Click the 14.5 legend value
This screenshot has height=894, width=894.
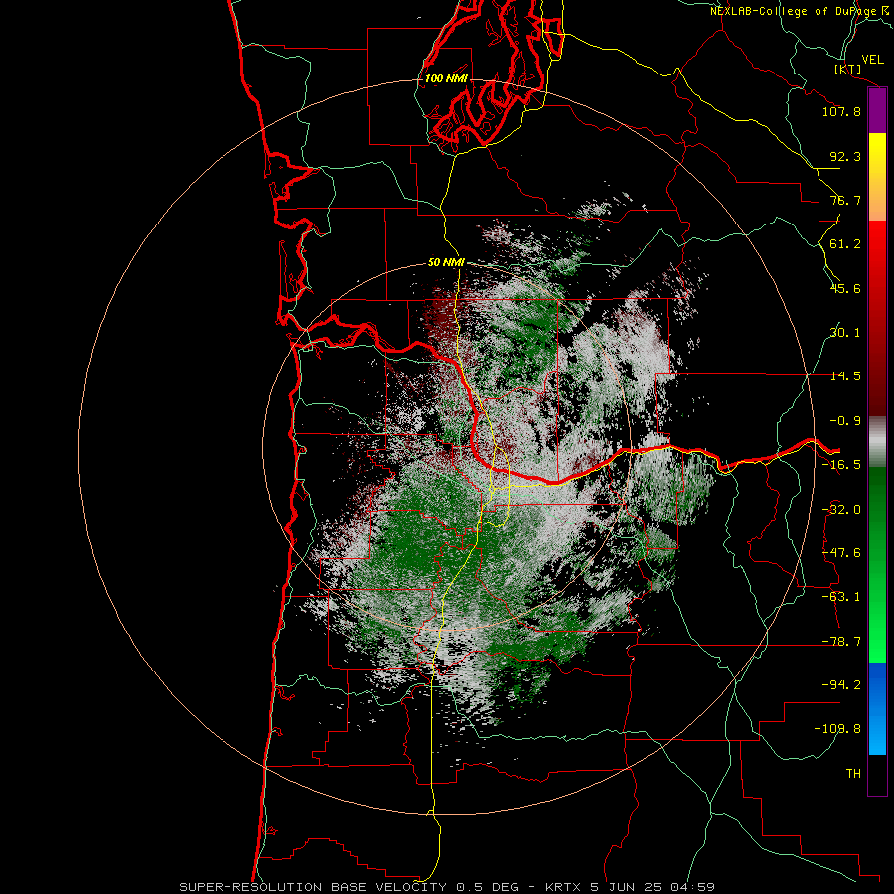(845, 376)
